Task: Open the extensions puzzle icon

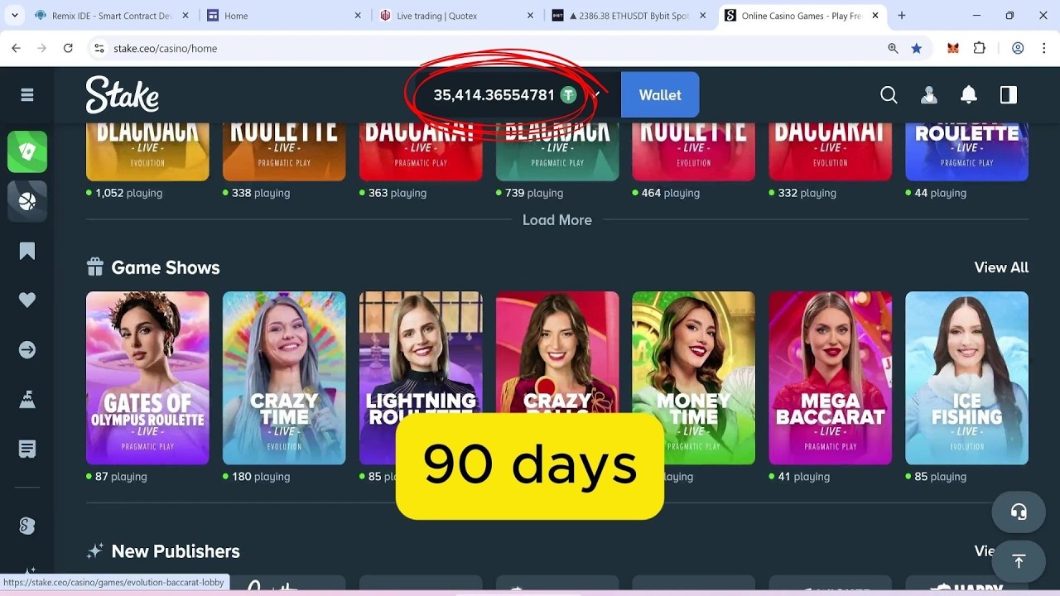Action: coord(980,48)
